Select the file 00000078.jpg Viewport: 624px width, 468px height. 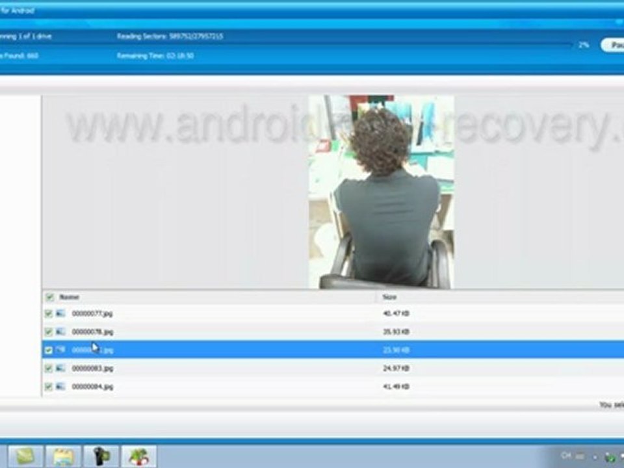tap(92, 332)
